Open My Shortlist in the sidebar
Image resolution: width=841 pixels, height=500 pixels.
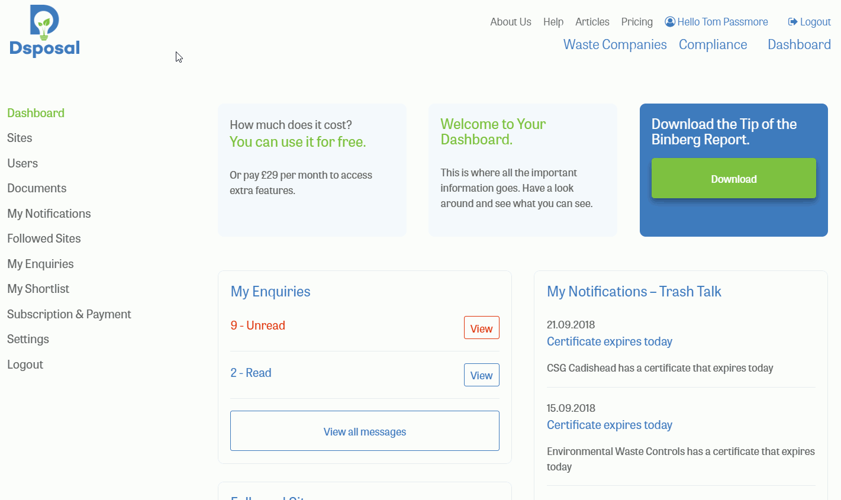tap(38, 289)
